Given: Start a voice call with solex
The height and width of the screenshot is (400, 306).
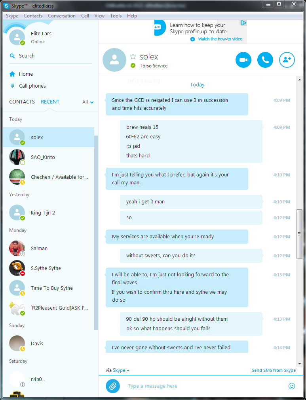Looking at the screenshot, I should coord(265,60).
